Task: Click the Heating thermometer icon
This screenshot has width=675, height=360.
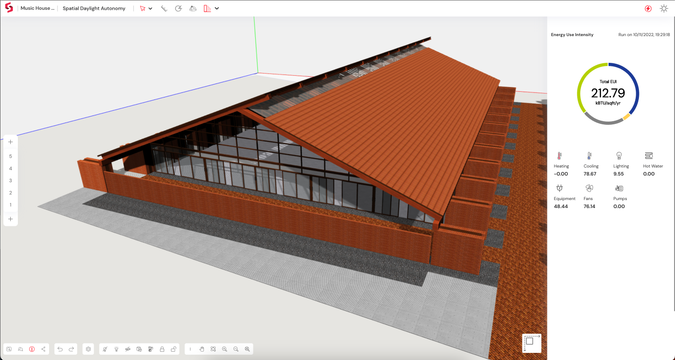Action: (x=559, y=156)
